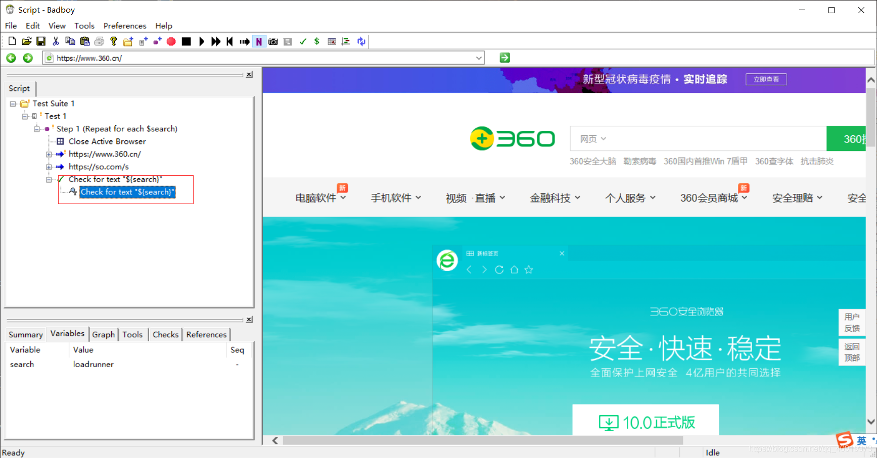Save the script using the floppy disk icon
877x458 pixels.
point(41,41)
